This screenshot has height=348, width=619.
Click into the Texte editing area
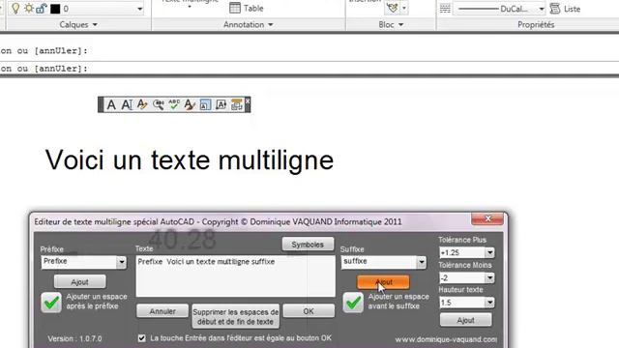click(235, 276)
